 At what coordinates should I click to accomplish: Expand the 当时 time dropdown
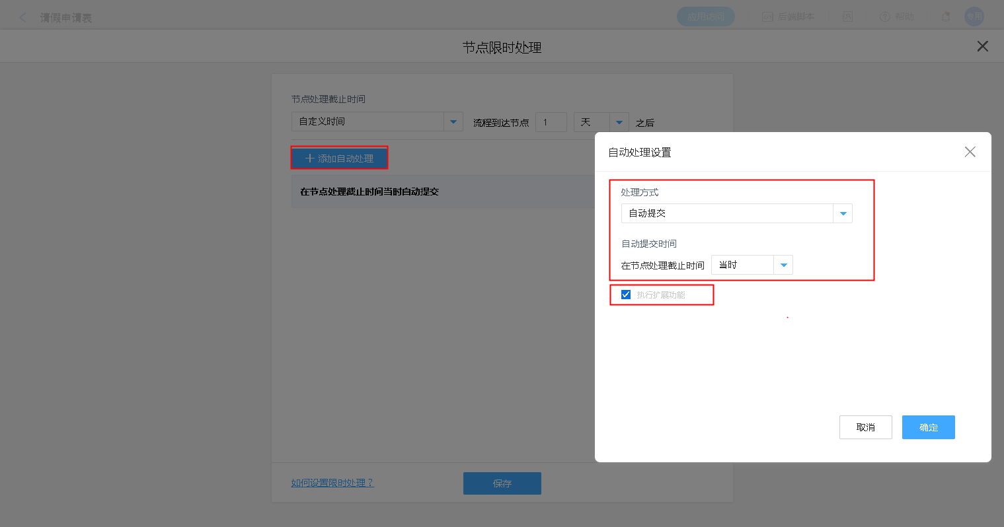tap(752, 265)
